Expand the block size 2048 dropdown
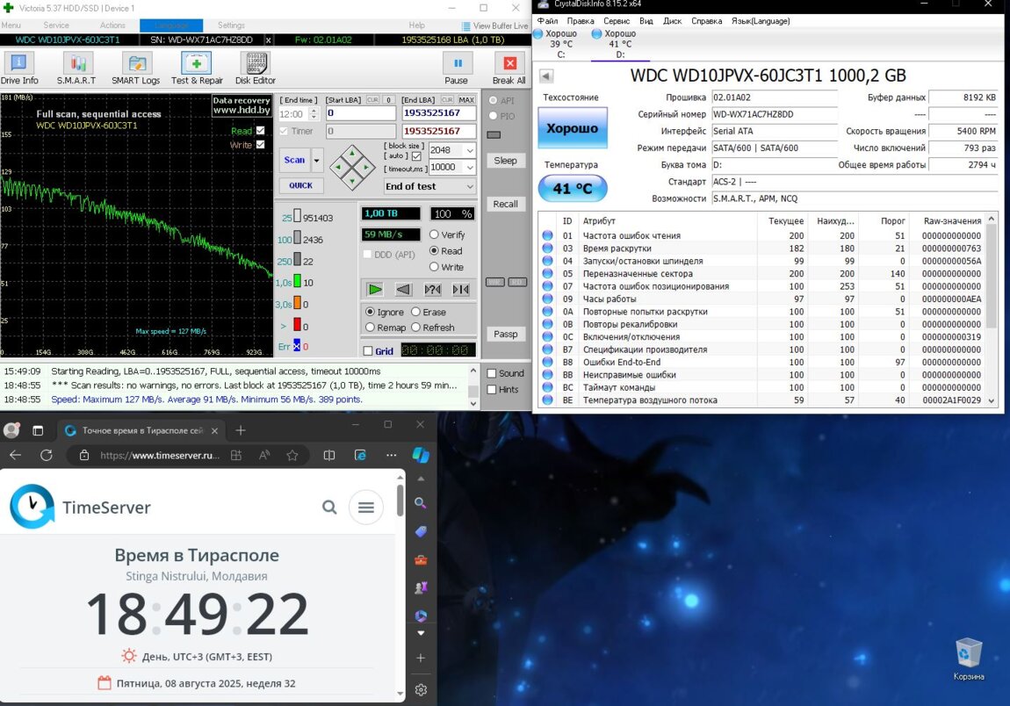Screen dimensions: 1010x706 tap(470, 150)
